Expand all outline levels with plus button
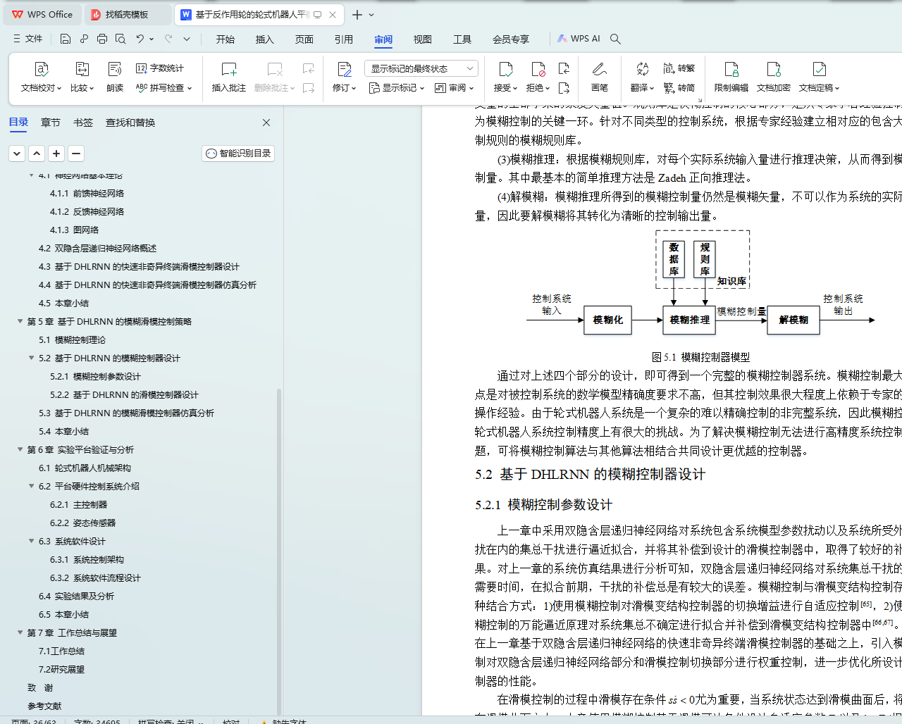 pos(56,154)
